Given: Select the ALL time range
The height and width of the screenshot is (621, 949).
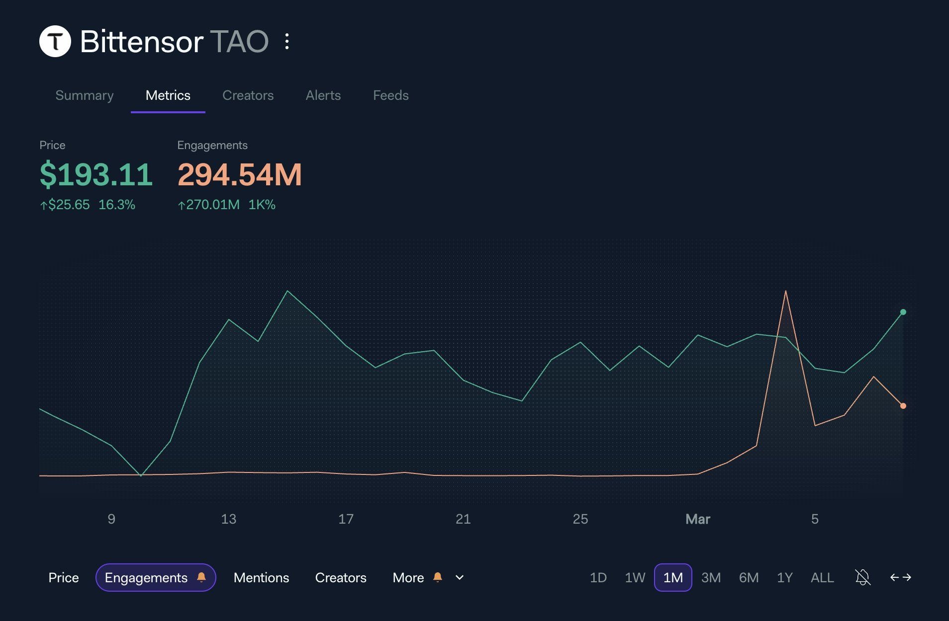Looking at the screenshot, I should [822, 577].
